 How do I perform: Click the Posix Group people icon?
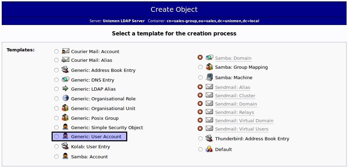[65, 118]
